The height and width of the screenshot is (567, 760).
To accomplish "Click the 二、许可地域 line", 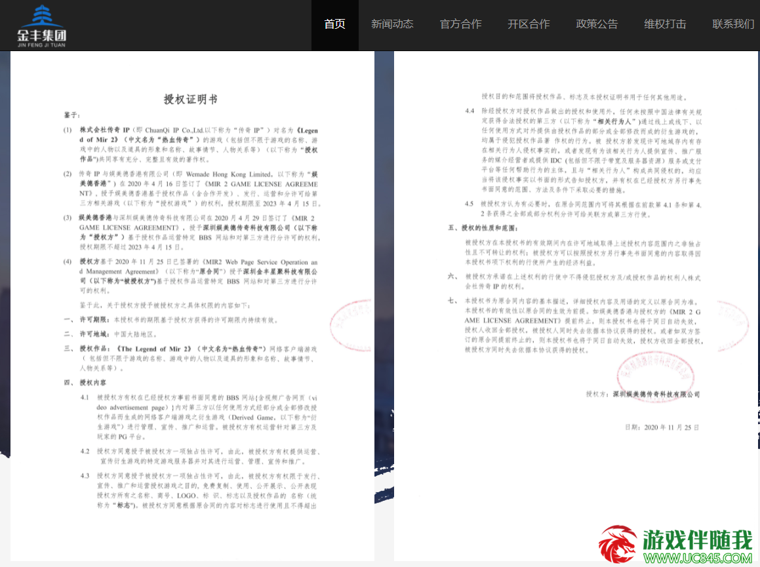I will 111,334.
